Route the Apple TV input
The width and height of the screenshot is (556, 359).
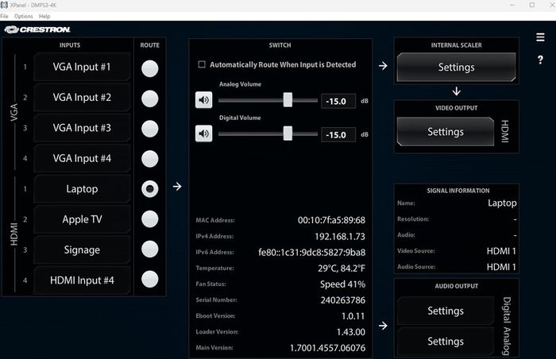pyautogui.click(x=149, y=219)
